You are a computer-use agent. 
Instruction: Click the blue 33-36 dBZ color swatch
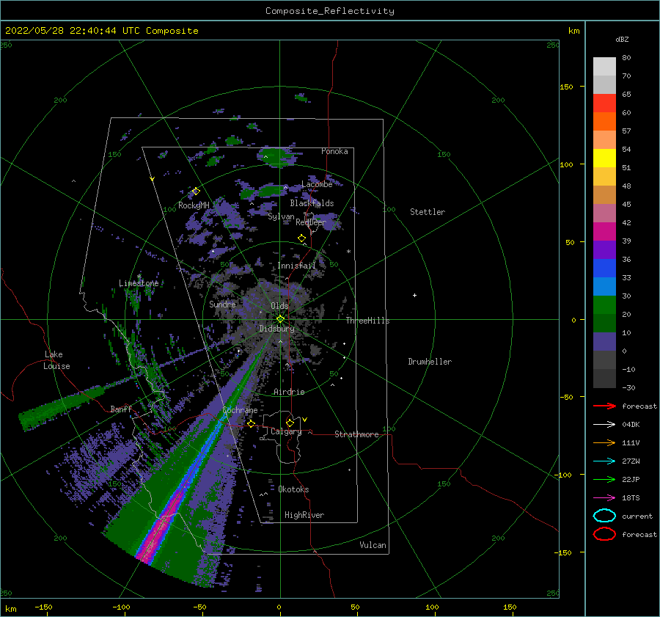point(604,268)
